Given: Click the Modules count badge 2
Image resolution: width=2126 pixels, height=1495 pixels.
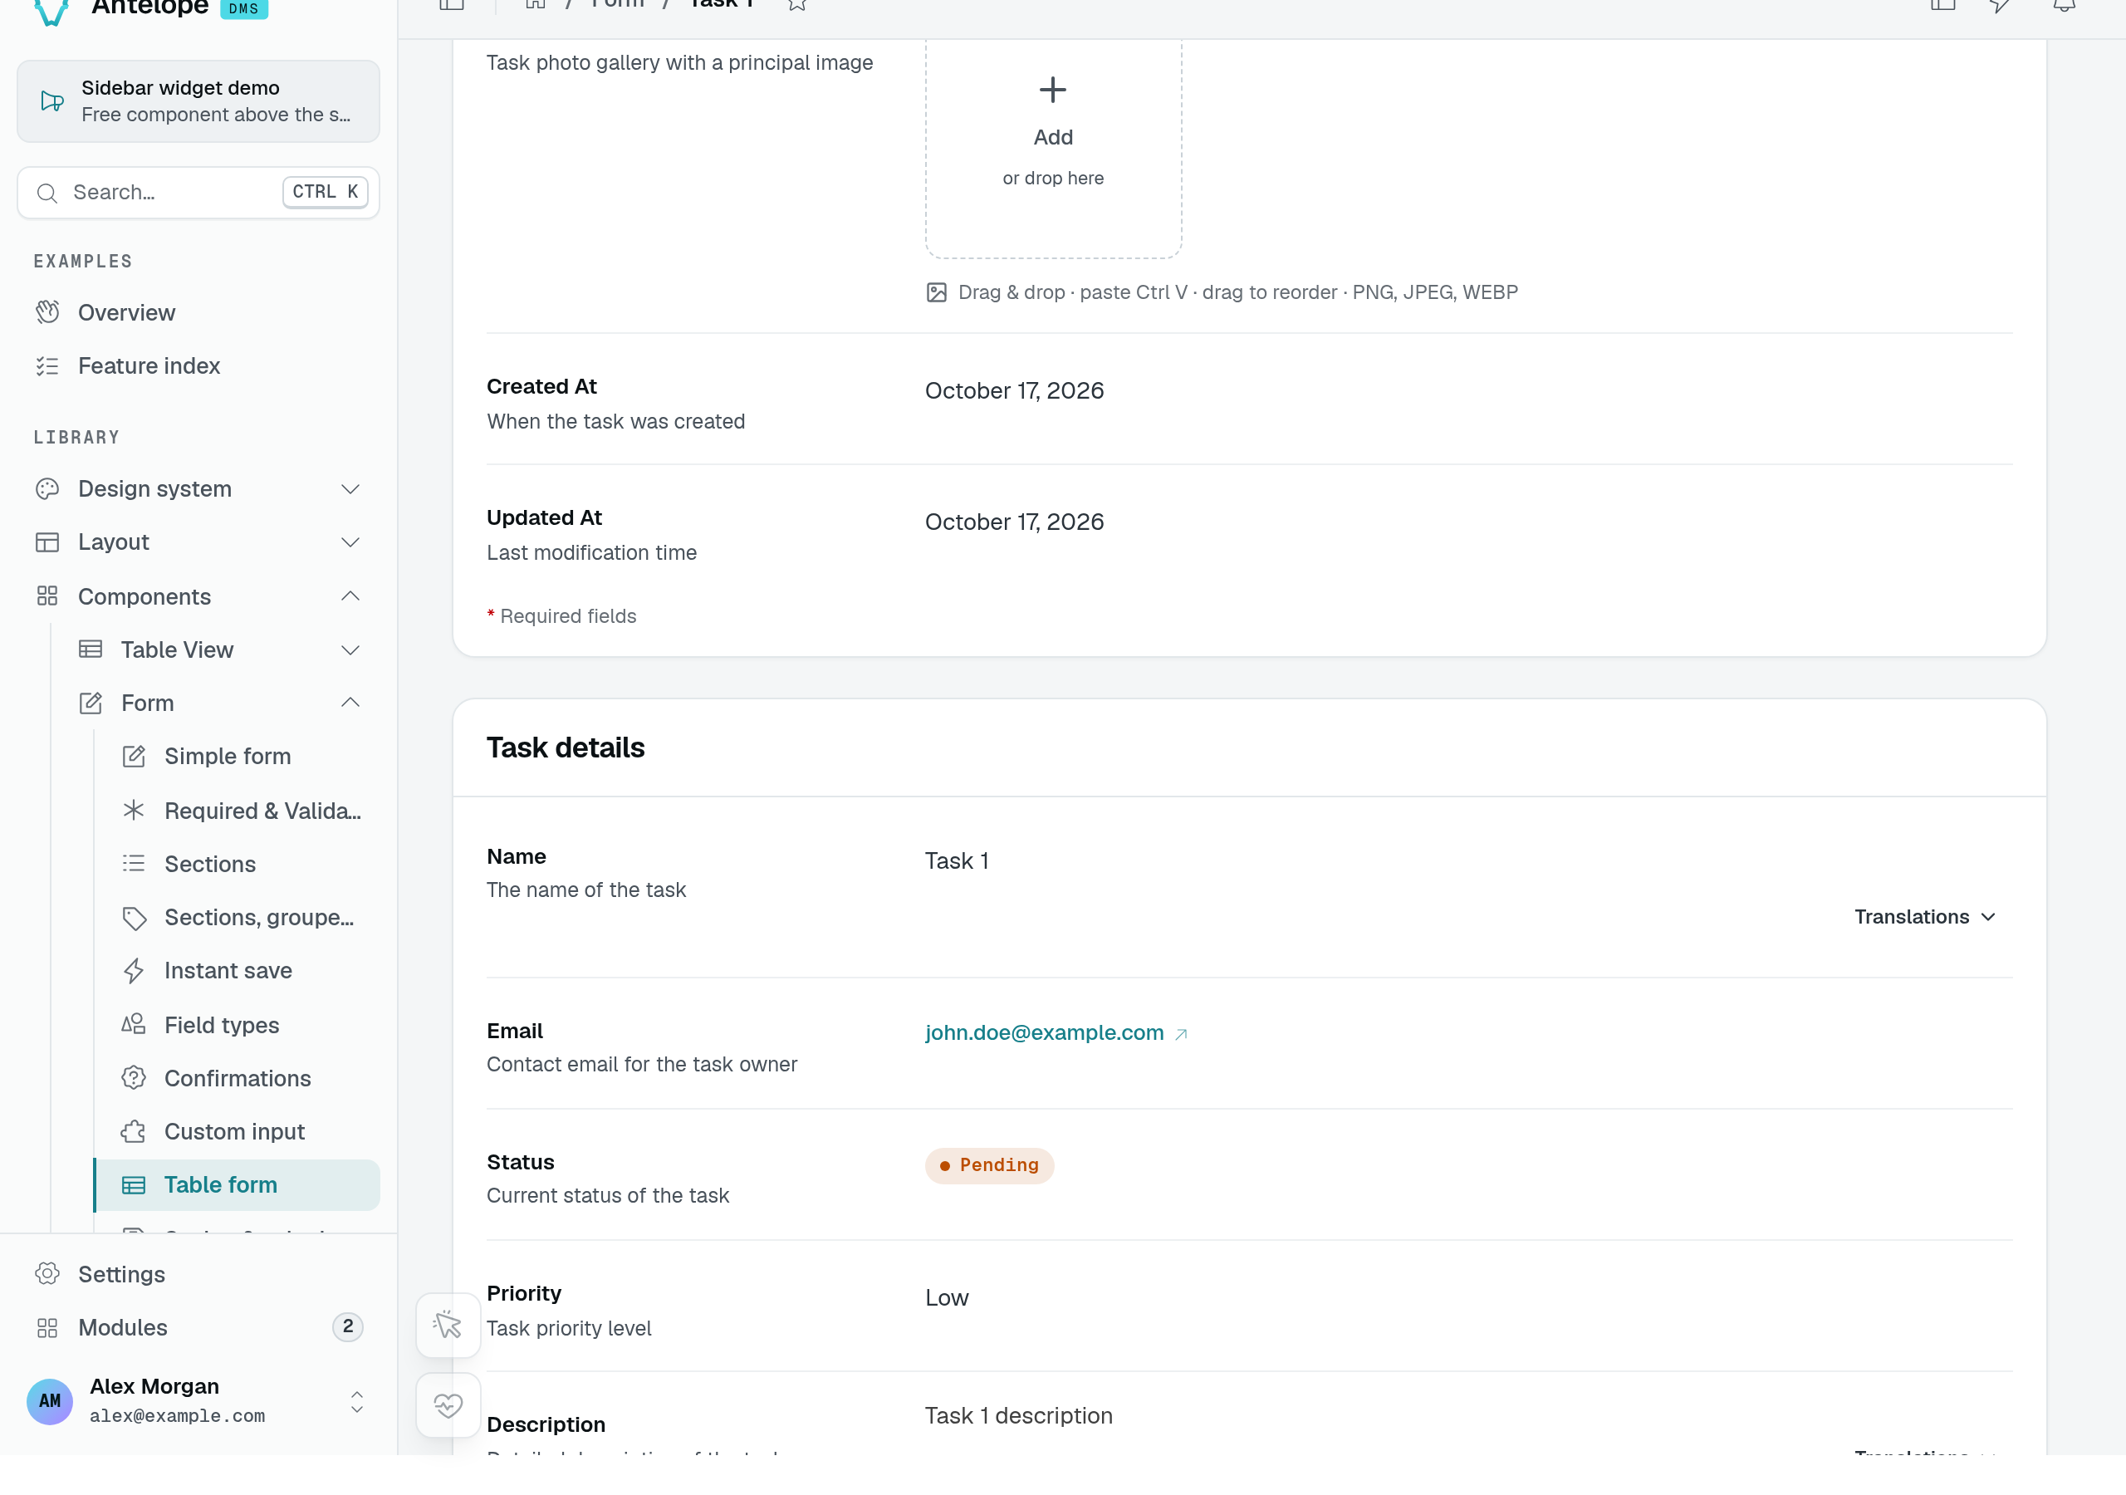Looking at the screenshot, I should (347, 1326).
